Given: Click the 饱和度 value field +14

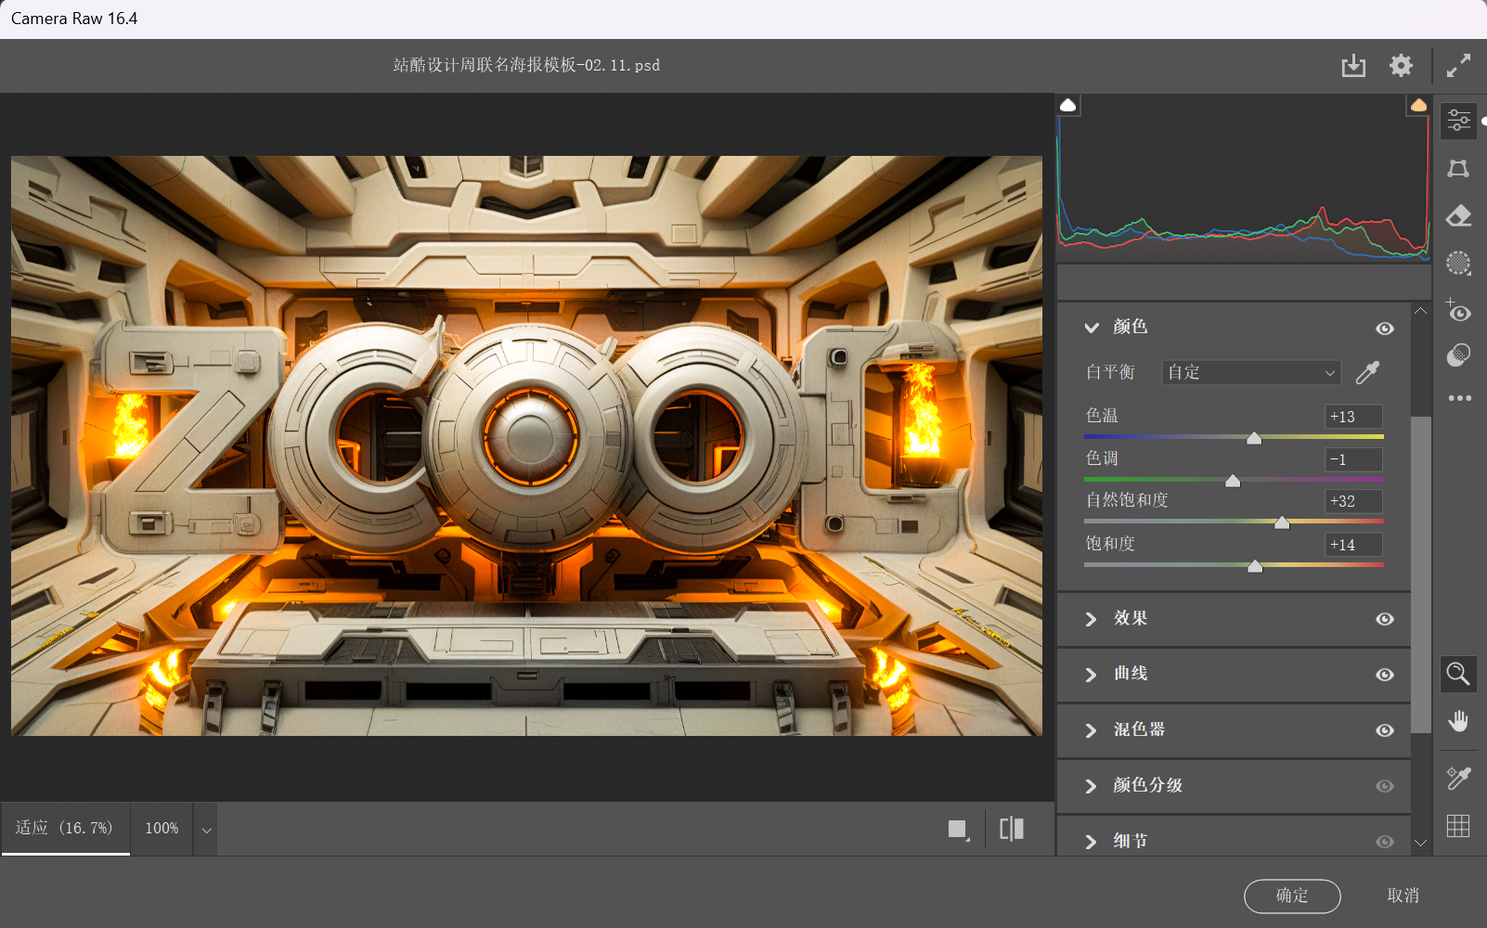Looking at the screenshot, I should click(x=1353, y=545).
